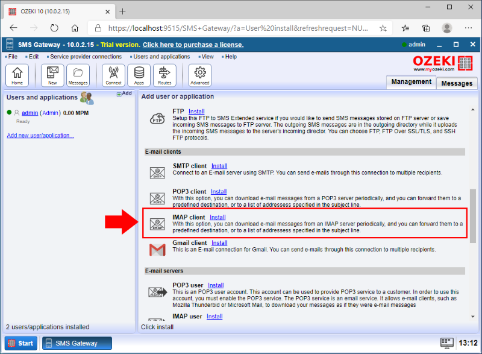Click the Gmail logo icon

tap(157, 250)
